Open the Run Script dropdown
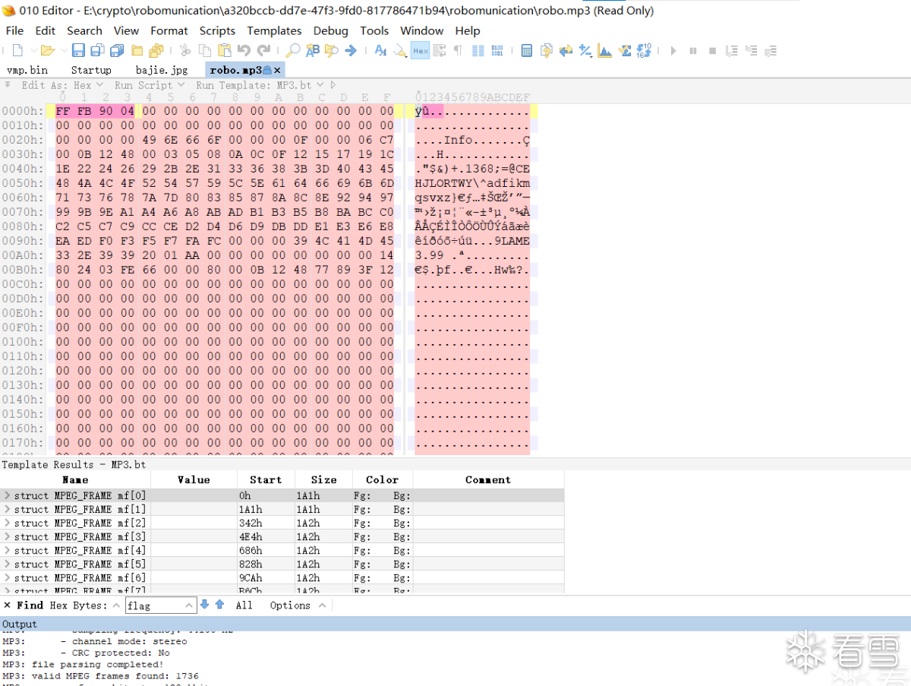Image resolution: width=911 pixels, height=686 pixels. (150, 85)
